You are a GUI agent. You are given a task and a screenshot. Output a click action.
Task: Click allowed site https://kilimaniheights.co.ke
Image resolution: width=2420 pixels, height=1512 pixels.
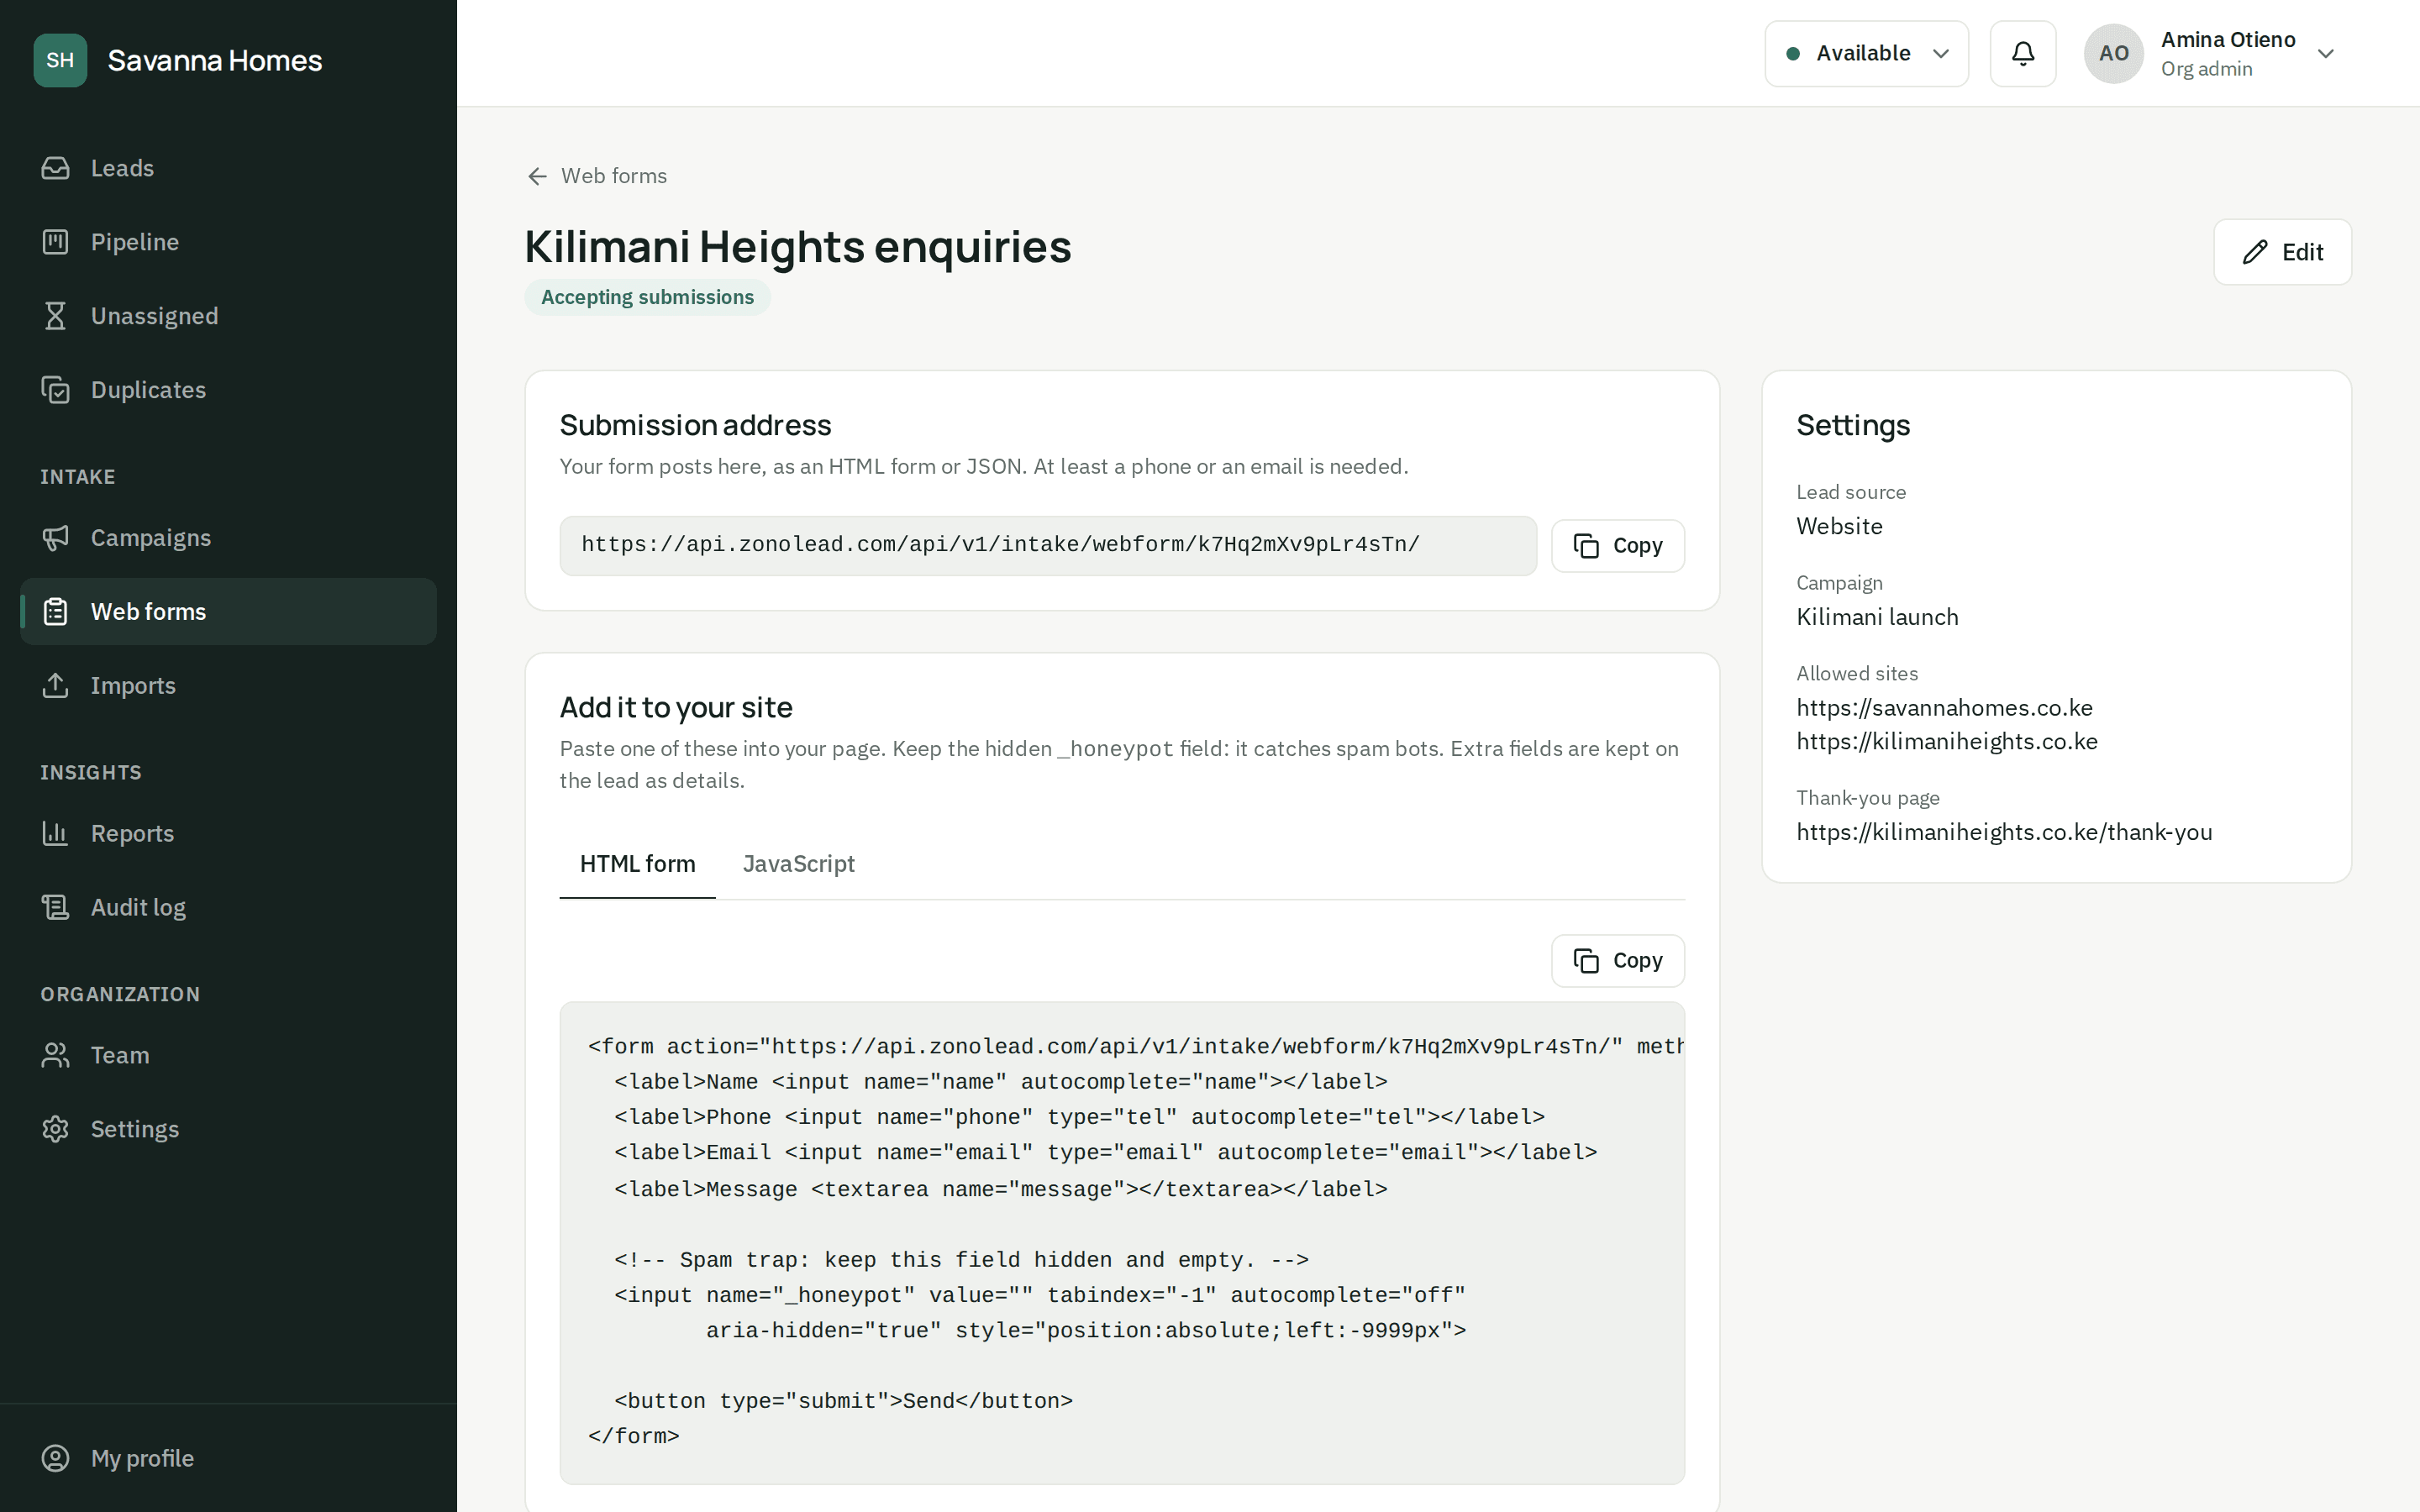coord(1947,742)
